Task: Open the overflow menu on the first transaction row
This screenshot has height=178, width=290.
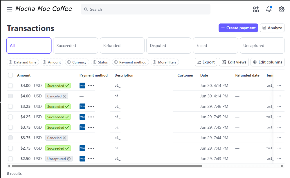Action: click(x=279, y=85)
